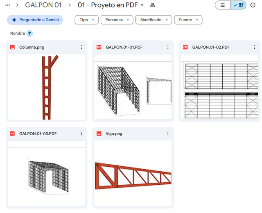
Task: Open the three-dot menu for Viga.png
Action: (168, 134)
